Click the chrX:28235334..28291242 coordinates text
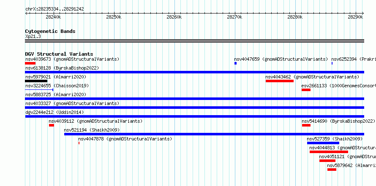 (54, 9)
